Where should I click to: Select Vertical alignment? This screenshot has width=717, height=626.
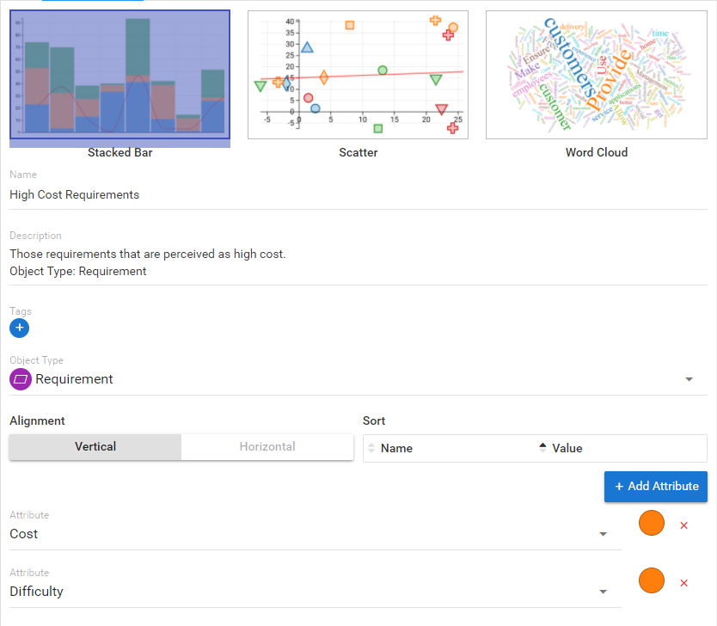(95, 447)
